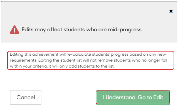Close the dialog with the X icon
The width and height of the screenshot is (179, 111).
(171, 11)
